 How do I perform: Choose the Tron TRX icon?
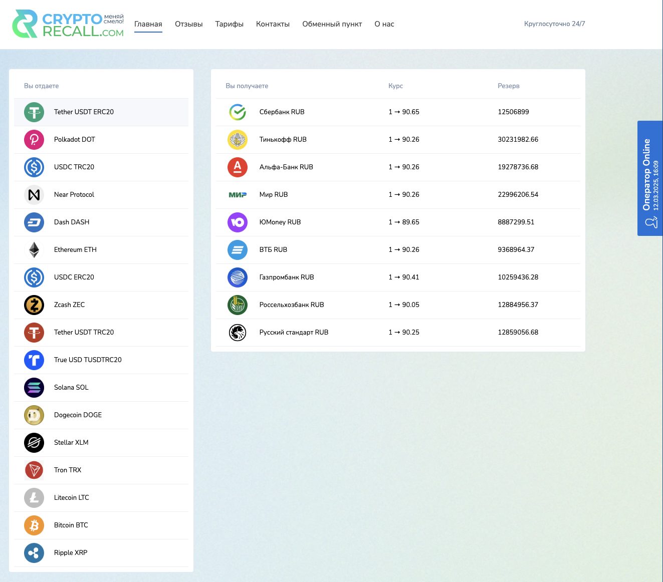[x=34, y=470]
